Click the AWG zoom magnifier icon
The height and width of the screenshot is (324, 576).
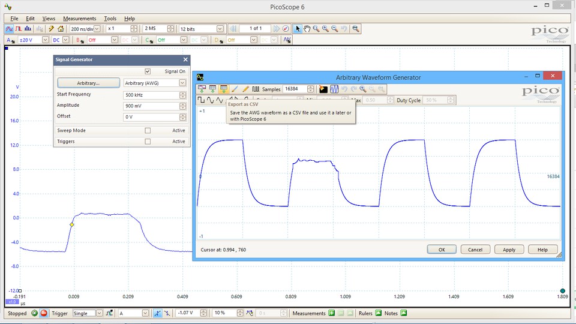363,89
